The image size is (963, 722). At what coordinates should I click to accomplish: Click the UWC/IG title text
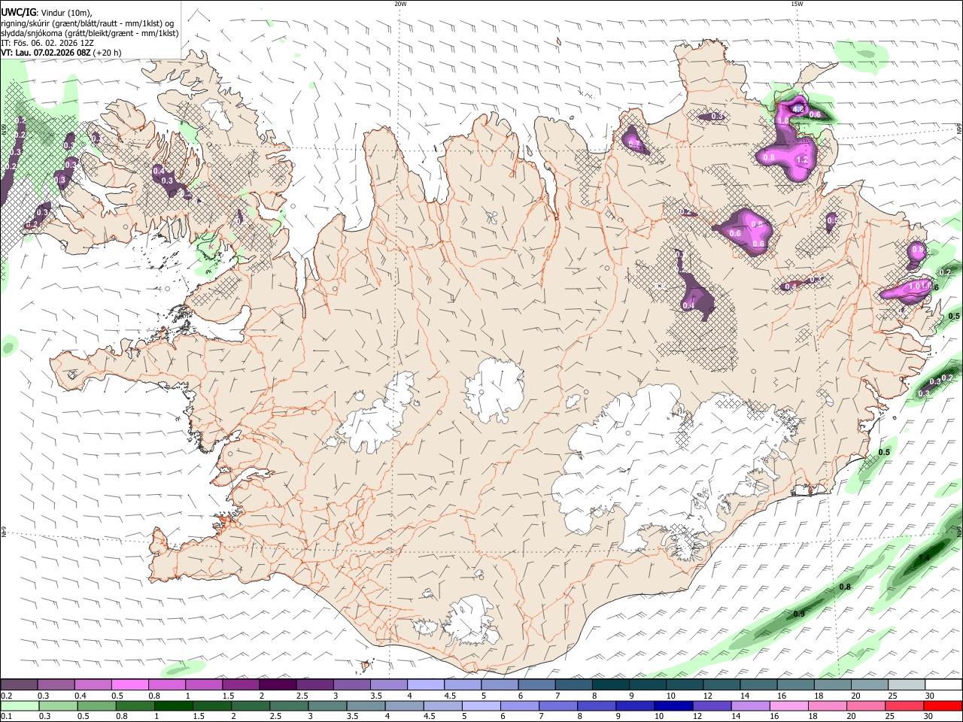pyautogui.click(x=17, y=12)
